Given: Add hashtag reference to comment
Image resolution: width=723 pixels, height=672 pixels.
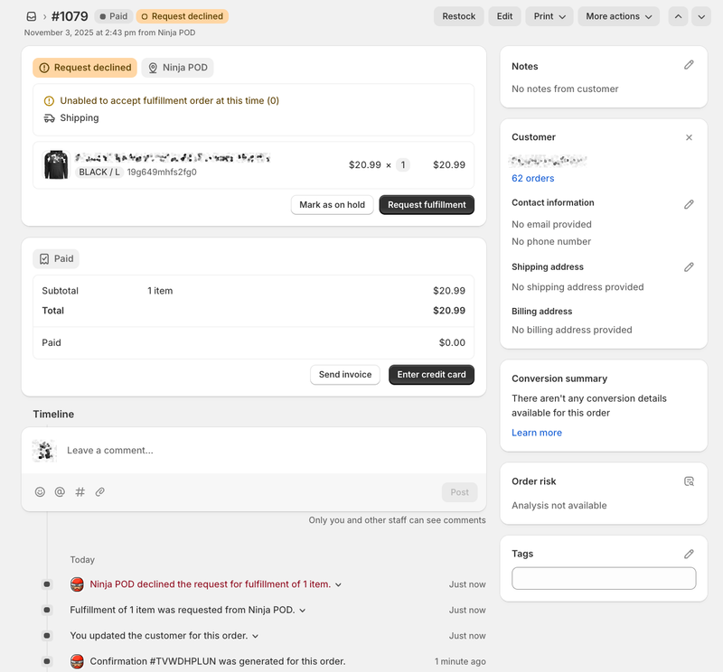Looking at the screenshot, I should tap(80, 492).
